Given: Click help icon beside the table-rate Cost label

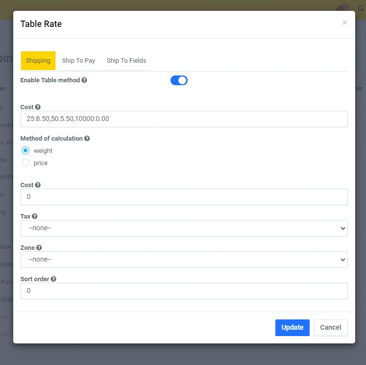Looking at the screenshot, I should (x=38, y=107).
